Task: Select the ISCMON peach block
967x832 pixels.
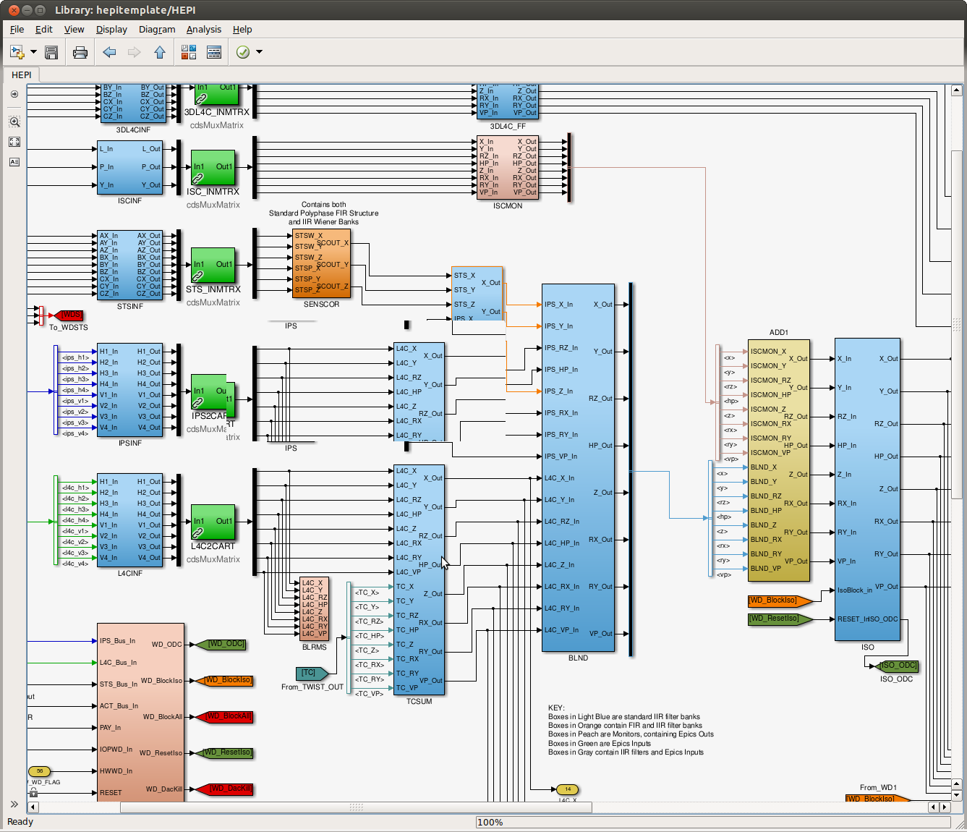Action: tap(508, 168)
